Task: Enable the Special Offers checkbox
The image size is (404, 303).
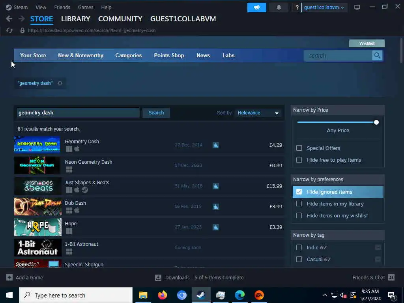Action: [x=299, y=148]
